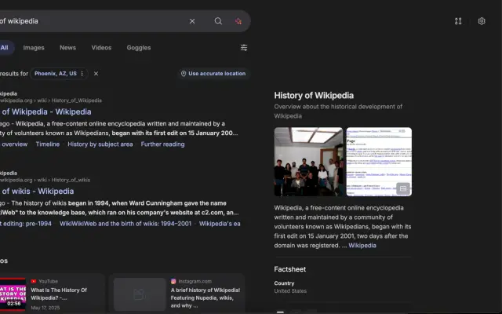
Task: Click the Factsheet heading
Action: point(290,269)
